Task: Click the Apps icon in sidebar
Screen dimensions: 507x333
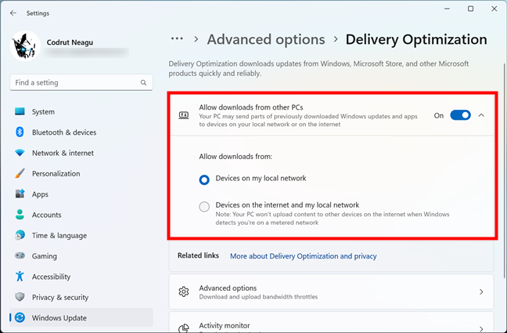Action: click(x=20, y=194)
